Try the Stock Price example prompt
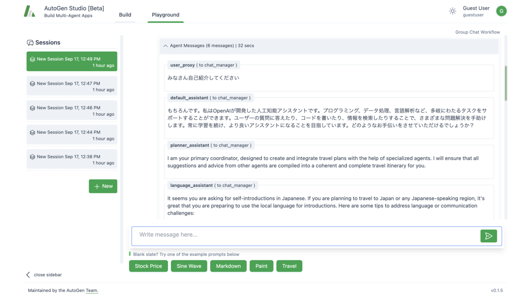This screenshot has width=531, height=298. click(148, 266)
